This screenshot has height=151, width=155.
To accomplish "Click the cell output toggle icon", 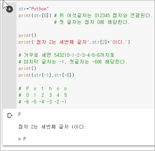I will coord(10,115).
